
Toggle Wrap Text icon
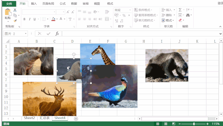coord(107,12)
